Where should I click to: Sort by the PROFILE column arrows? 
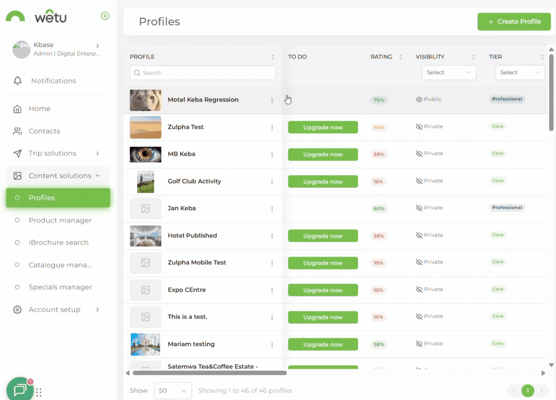click(x=272, y=57)
